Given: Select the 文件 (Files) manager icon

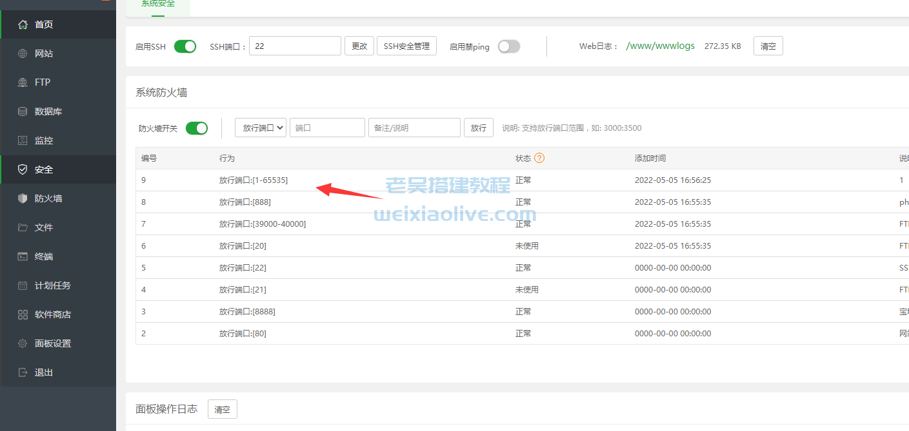Looking at the screenshot, I should (x=41, y=227).
